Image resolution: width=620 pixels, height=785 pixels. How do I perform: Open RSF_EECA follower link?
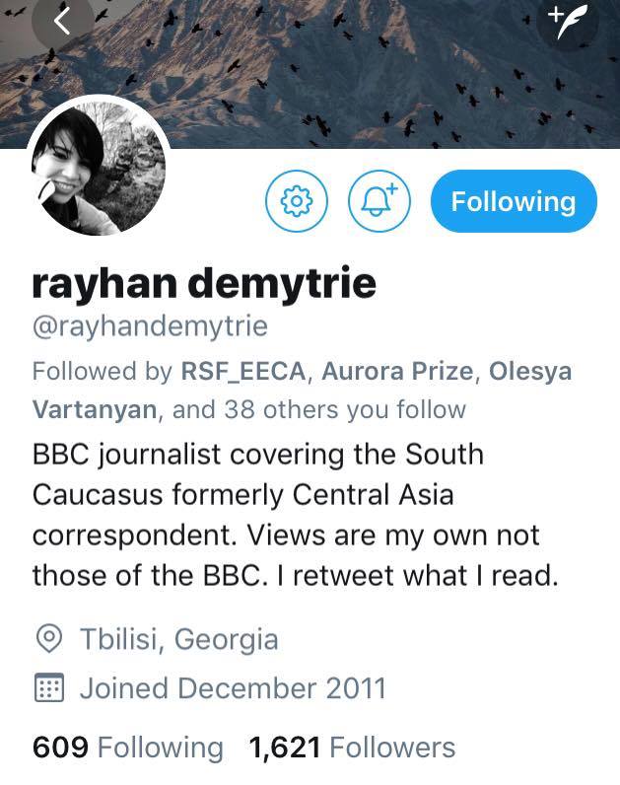pyautogui.click(x=243, y=371)
